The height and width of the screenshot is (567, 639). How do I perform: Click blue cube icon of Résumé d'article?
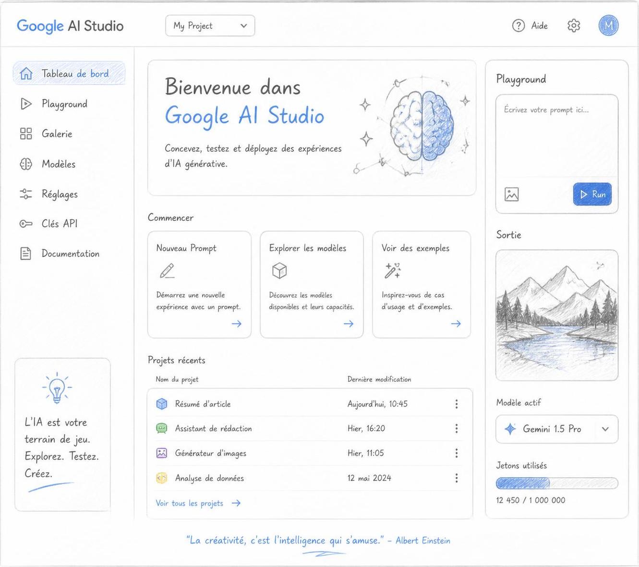coord(162,404)
